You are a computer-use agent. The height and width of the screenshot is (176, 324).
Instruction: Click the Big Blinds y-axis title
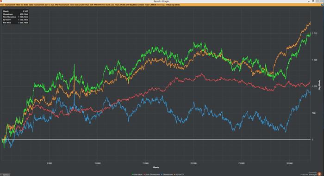coord(319,85)
